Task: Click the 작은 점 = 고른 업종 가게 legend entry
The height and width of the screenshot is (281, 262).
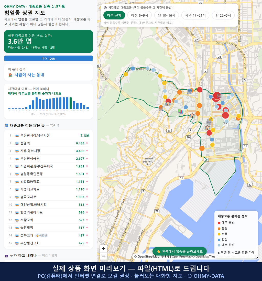Action: coord(236,253)
